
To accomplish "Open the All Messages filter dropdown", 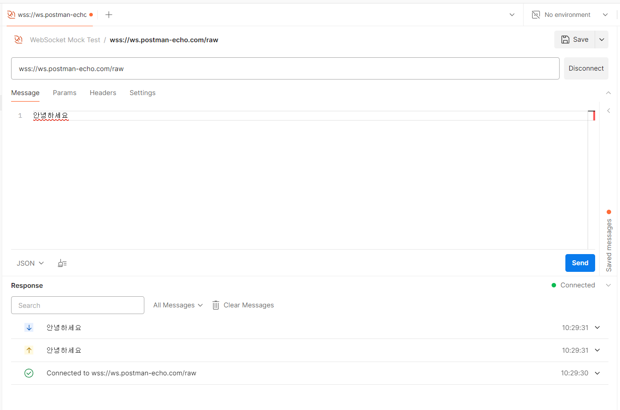I will coord(178,305).
